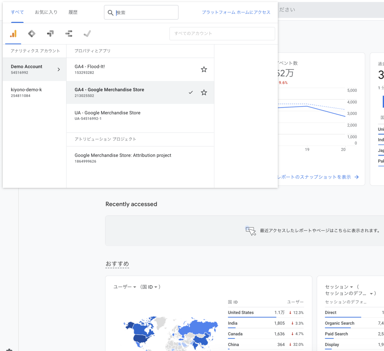Click the アナリティクス アカウント column header
The image size is (384, 351).
pyautogui.click(x=35, y=51)
